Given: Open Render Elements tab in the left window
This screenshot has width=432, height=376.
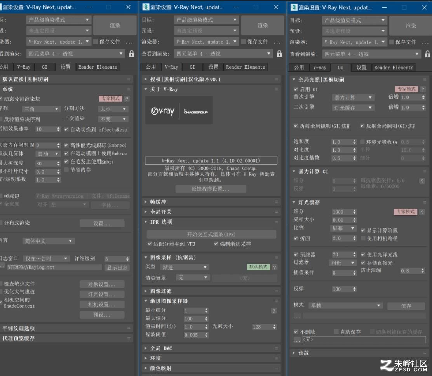Looking at the screenshot, I should tap(98, 67).
